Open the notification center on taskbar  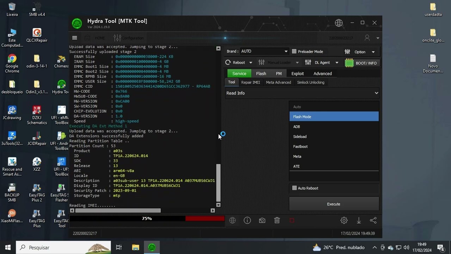tap(440, 248)
